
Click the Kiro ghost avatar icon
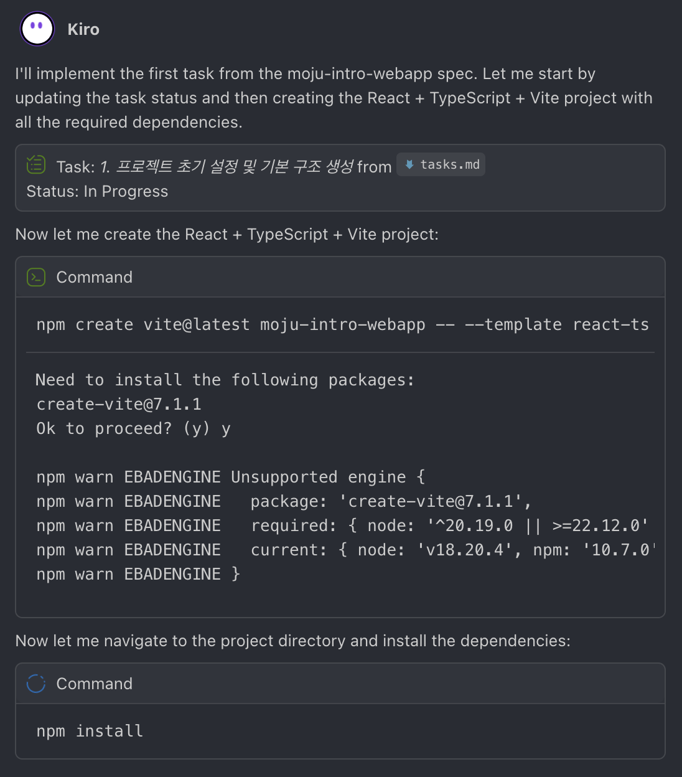(x=37, y=29)
